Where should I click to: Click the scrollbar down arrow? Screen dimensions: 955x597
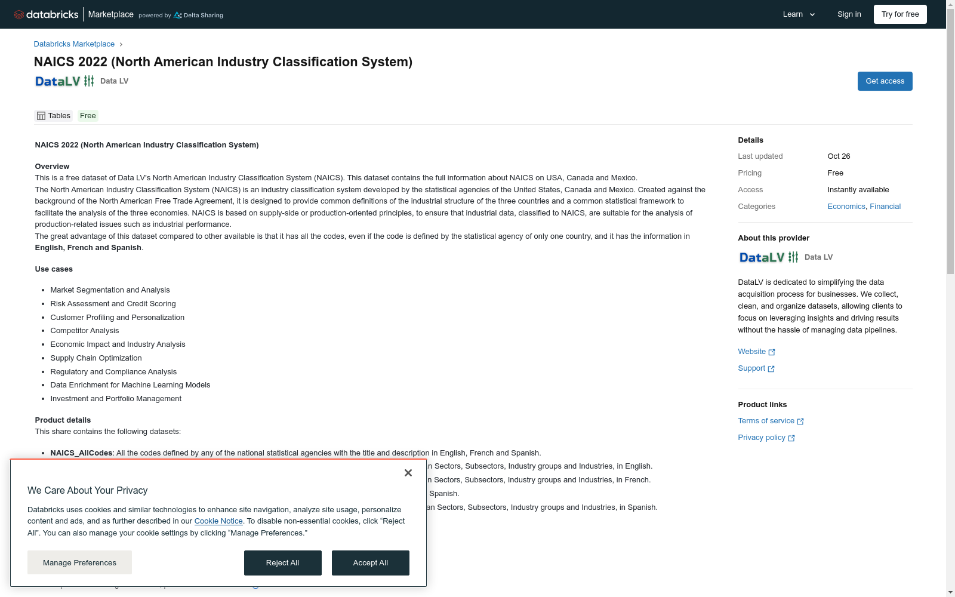point(950,592)
